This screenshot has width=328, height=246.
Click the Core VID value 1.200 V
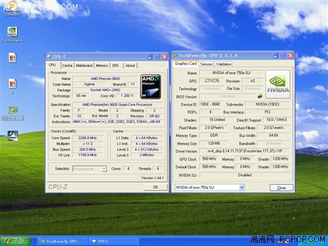[127, 96]
